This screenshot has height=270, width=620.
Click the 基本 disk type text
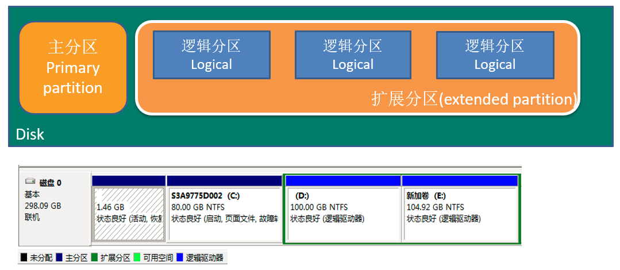coord(32,195)
